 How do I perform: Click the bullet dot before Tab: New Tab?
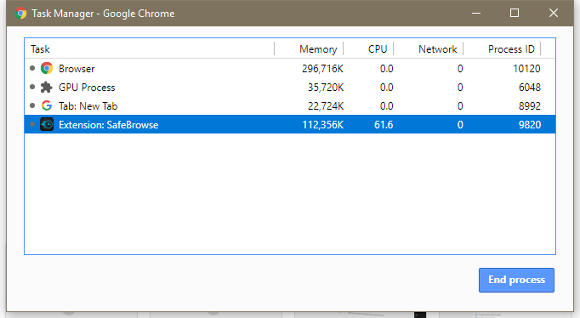coord(32,105)
